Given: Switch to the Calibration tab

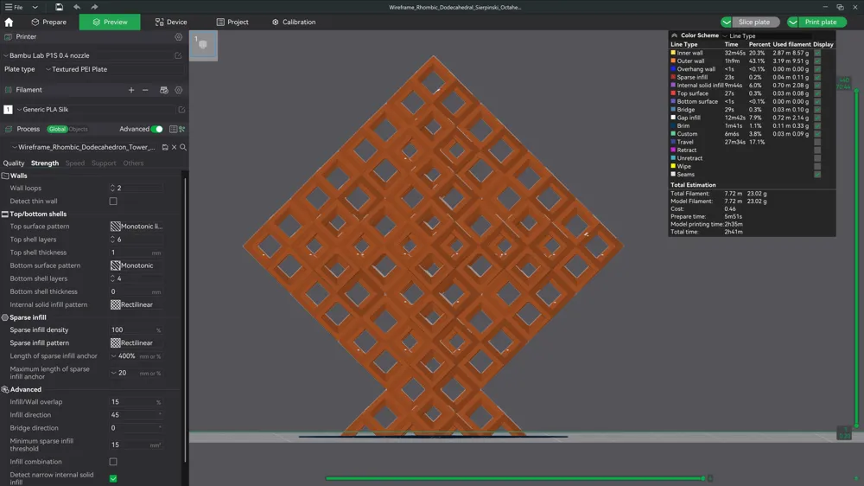Looking at the screenshot, I should pyautogui.click(x=294, y=22).
